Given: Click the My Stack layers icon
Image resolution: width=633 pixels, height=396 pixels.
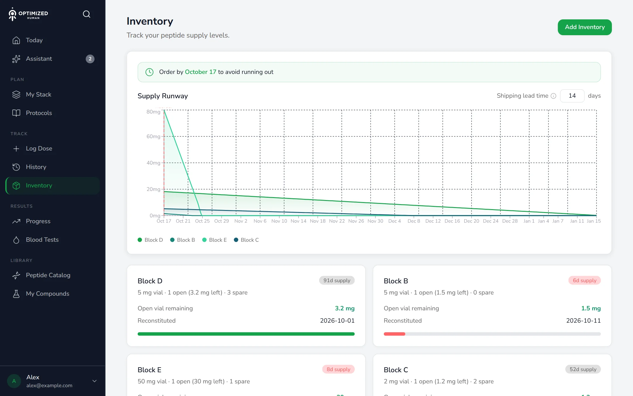Looking at the screenshot, I should coord(16,94).
